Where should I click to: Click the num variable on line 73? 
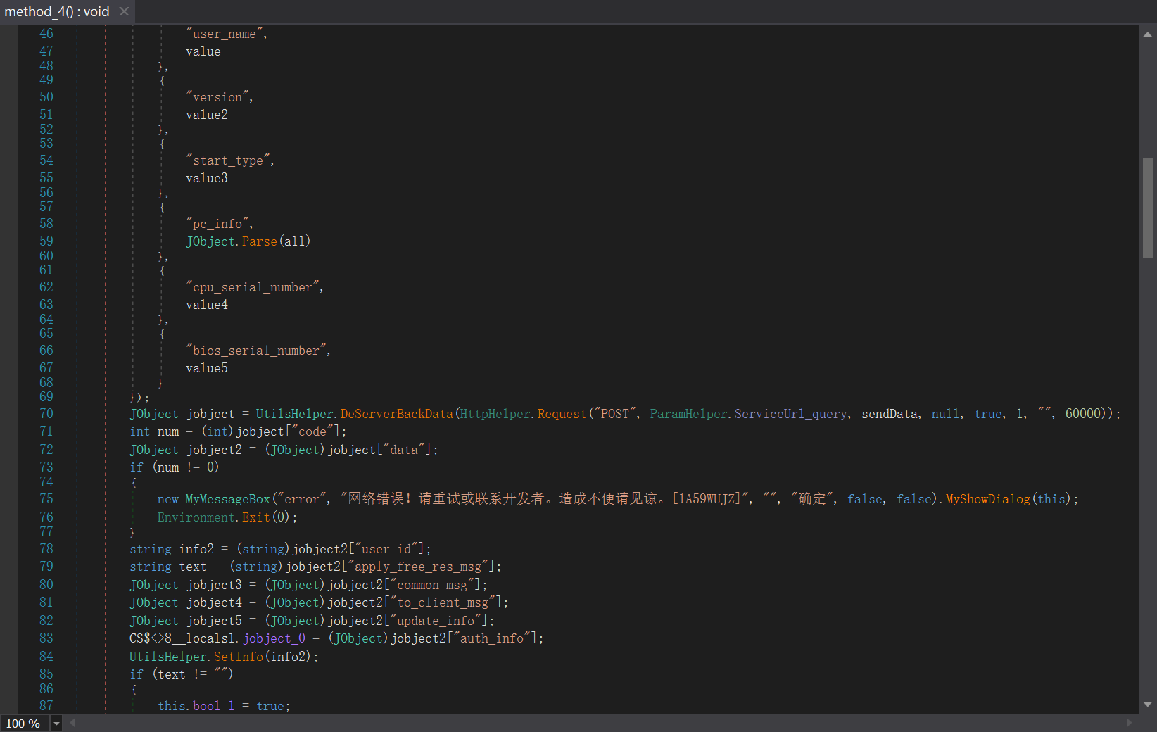pyautogui.click(x=168, y=467)
